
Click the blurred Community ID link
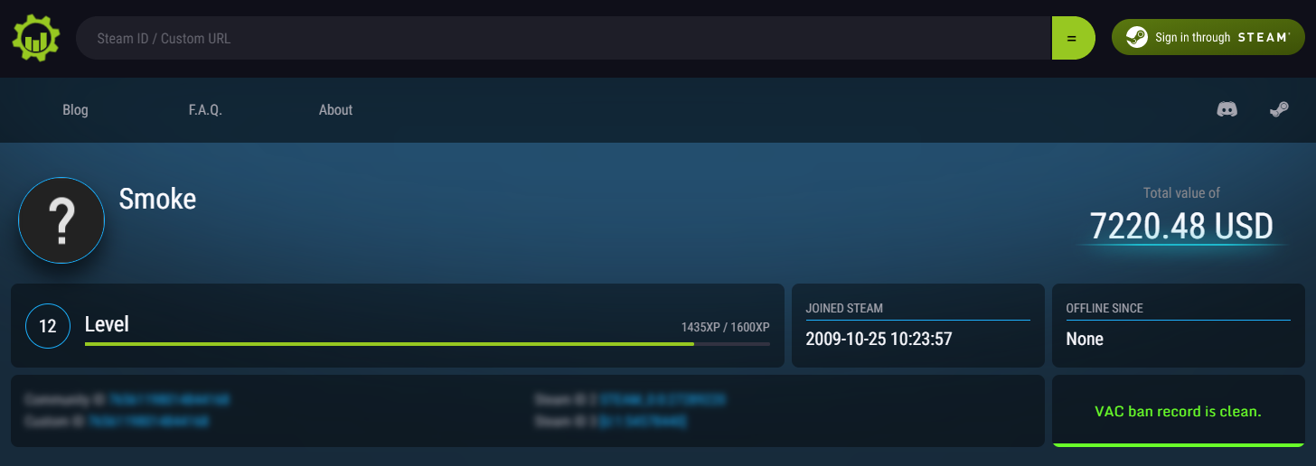click(169, 399)
